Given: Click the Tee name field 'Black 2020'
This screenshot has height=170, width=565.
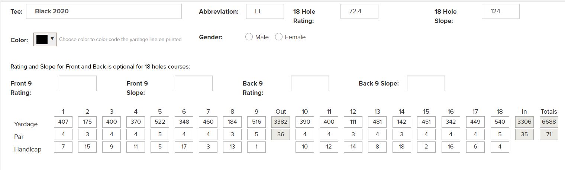Looking at the screenshot, I should [x=104, y=11].
